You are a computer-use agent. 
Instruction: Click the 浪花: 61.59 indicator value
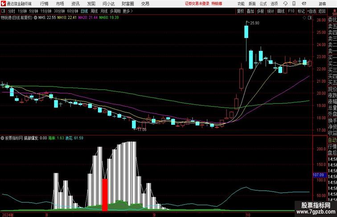point(74,138)
